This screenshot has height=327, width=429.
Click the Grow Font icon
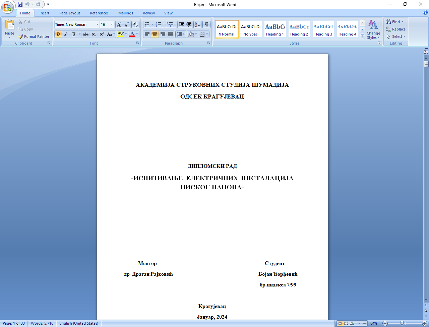pyautogui.click(x=119, y=24)
